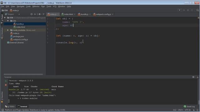Image resolution: width=200 pixels, height=112 pixels.
Task: Open Terminal panel gear settings
Action: pyautogui.click(x=193, y=77)
